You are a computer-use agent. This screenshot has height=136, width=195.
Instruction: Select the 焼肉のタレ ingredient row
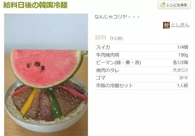142,71
